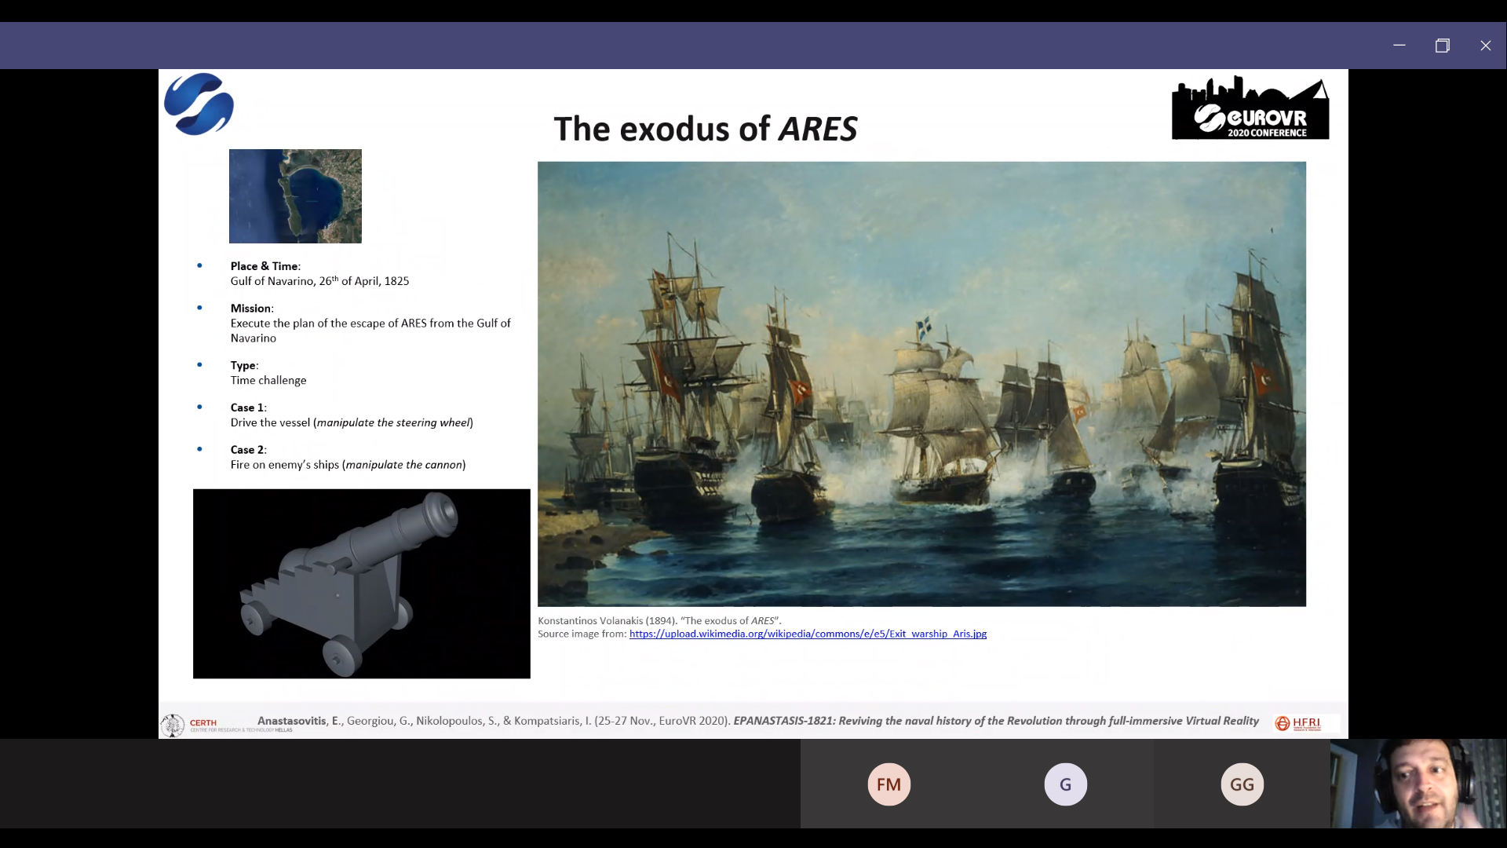Screen dimensions: 1507x848
Task: Open the Wikimedia source image link
Action: click(x=808, y=634)
